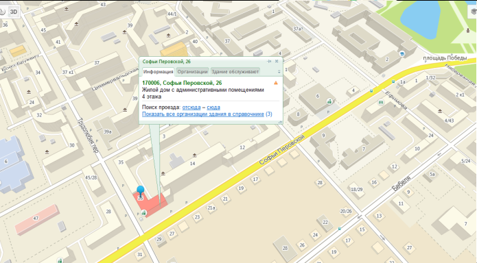Click the bank card icon near Ефимова street
Screen dimensions: 477x263
pos(380,103)
